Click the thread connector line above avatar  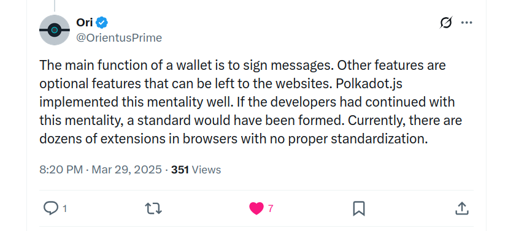click(x=55, y=6)
